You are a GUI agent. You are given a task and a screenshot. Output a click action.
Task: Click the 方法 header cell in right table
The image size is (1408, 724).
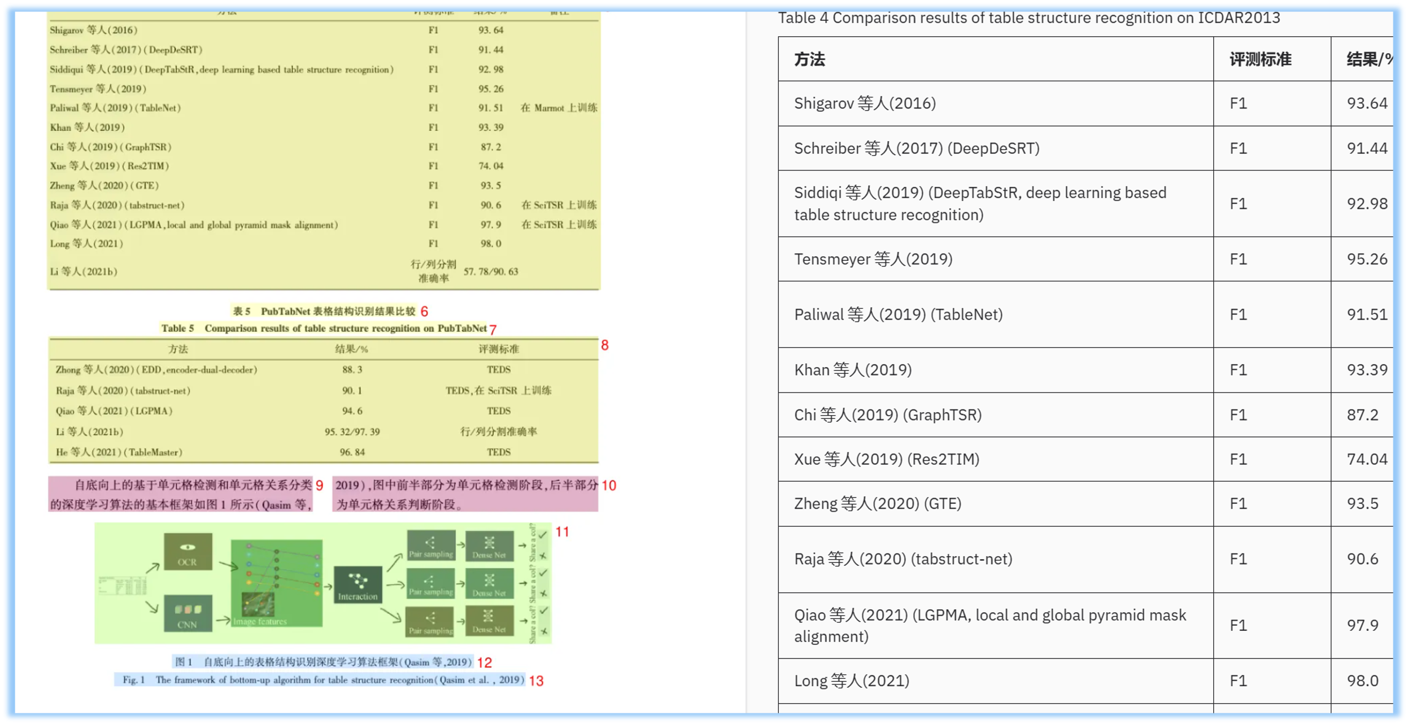pyautogui.click(x=809, y=59)
